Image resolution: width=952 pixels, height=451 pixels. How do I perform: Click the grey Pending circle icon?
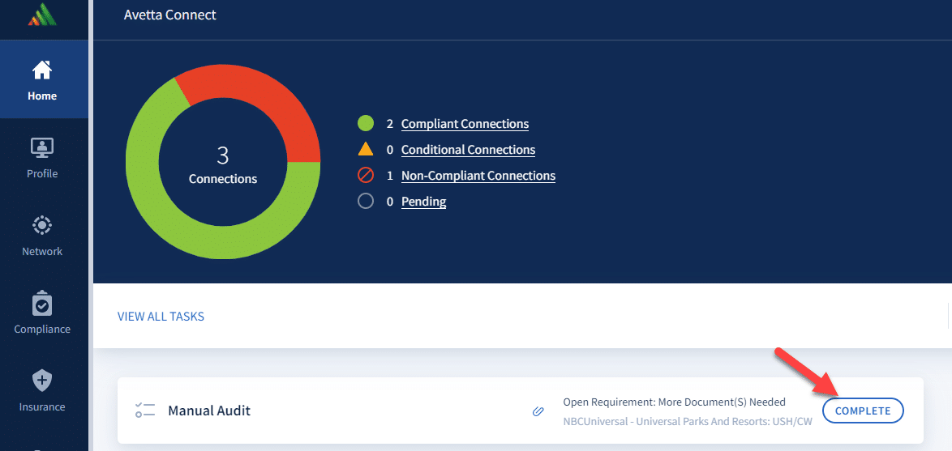tap(366, 202)
